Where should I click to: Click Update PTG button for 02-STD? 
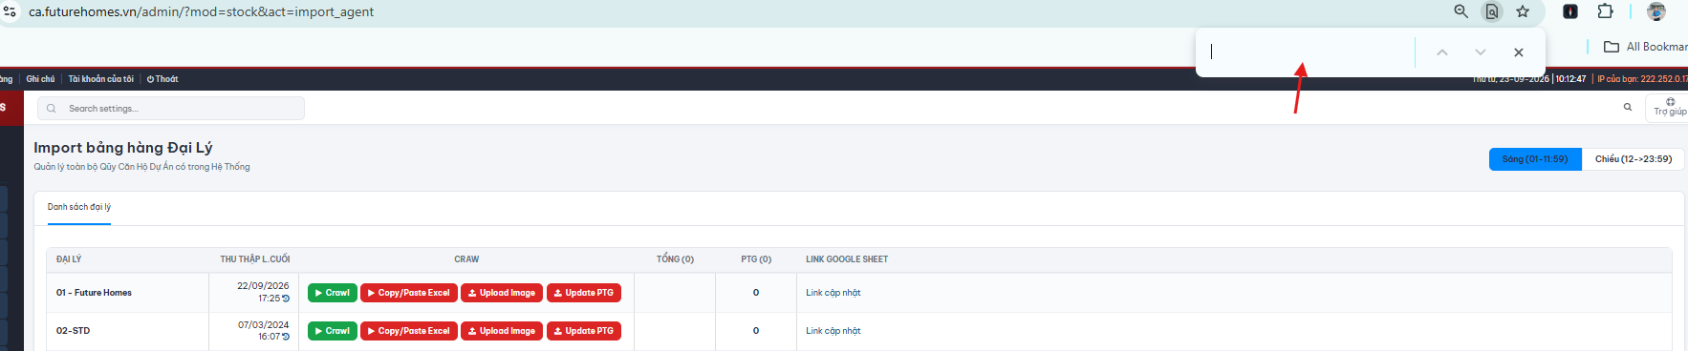click(584, 331)
